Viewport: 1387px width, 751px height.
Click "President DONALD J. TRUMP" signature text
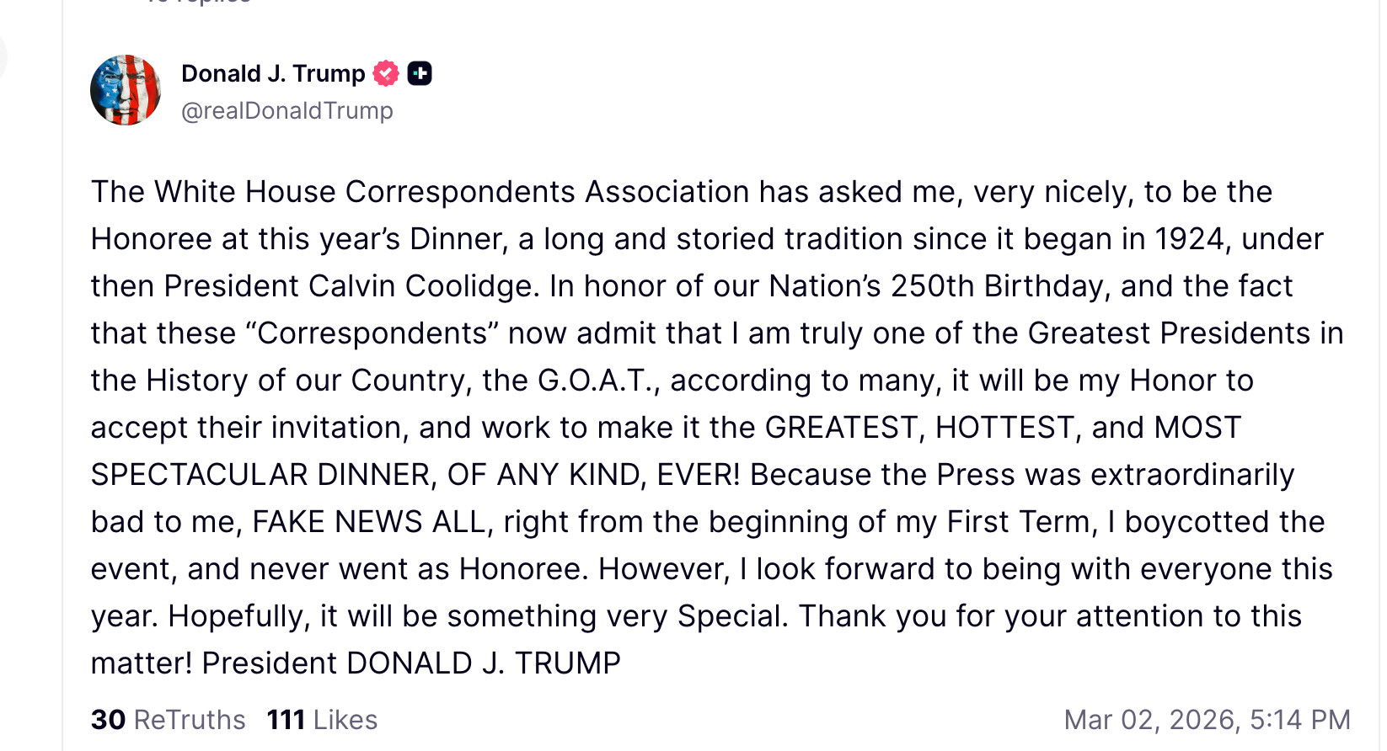(x=411, y=663)
